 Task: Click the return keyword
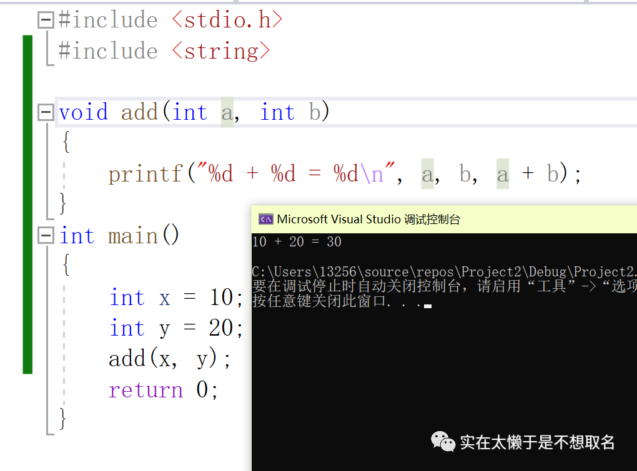(x=146, y=391)
